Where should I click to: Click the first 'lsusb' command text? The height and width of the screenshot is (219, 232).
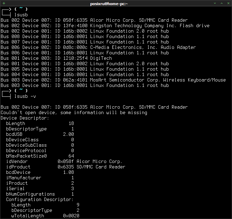click(21, 15)
